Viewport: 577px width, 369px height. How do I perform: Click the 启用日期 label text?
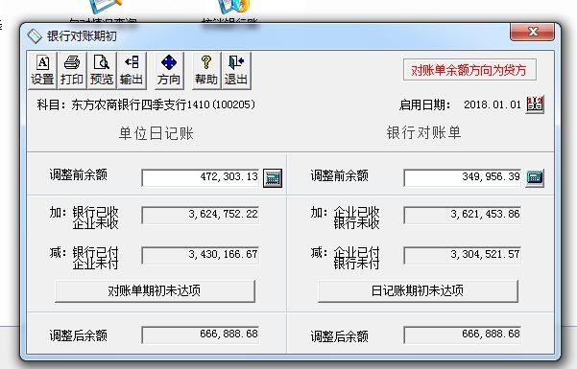pos(424,104)
